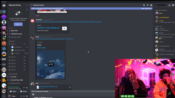Toggle microphone mute icon
175x98 pixels.
pos(21,96)
